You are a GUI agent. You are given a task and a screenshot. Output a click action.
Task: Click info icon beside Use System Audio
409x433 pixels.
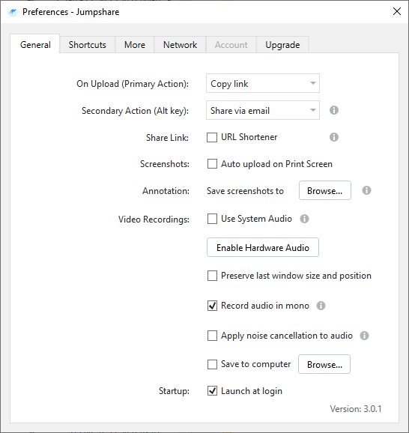pos(304,219)
